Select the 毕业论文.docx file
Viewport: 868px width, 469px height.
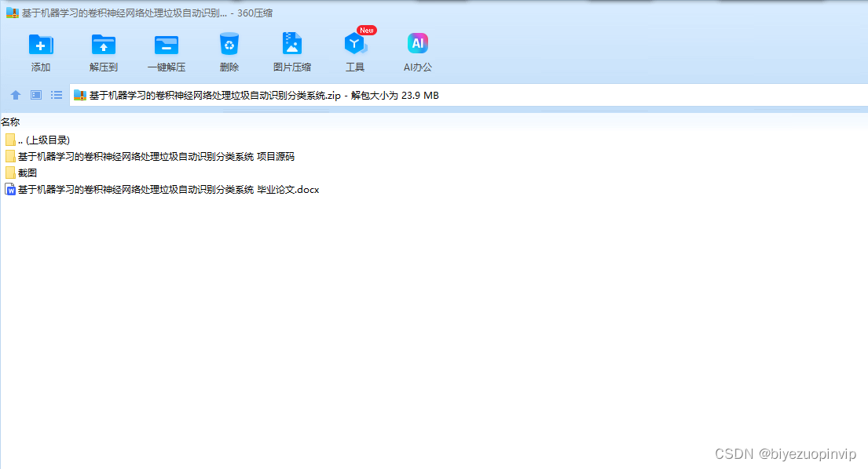[162, 190]
